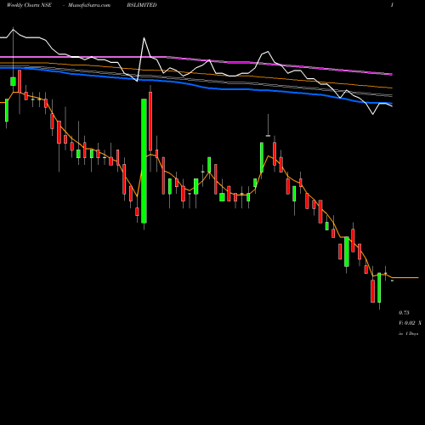Click the 'BSLIMITED' symbol label
Image resolution: width=425 pixels, height=425 pixels.
point(142,5)
